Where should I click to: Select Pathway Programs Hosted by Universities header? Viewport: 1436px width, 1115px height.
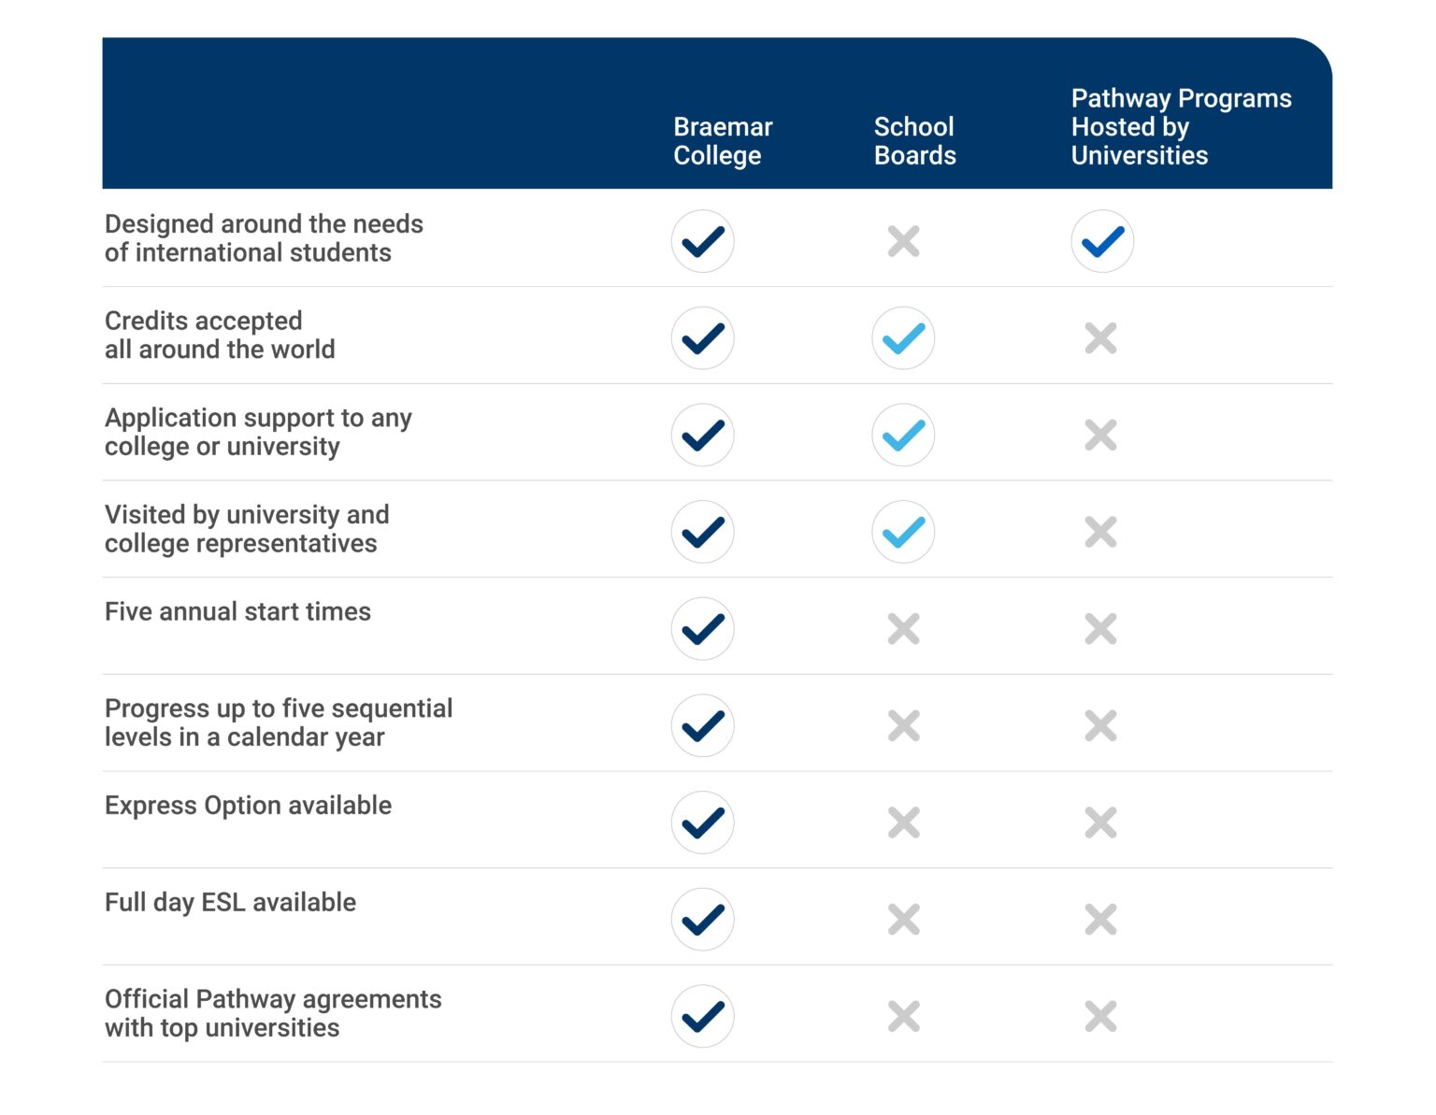[x=1181, y=127]
